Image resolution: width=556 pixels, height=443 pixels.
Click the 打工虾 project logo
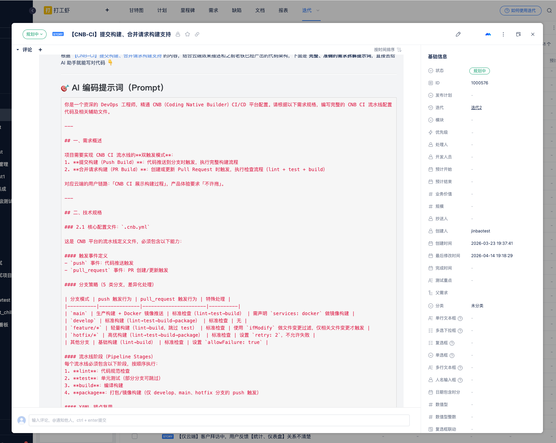[x=48, y=10]
